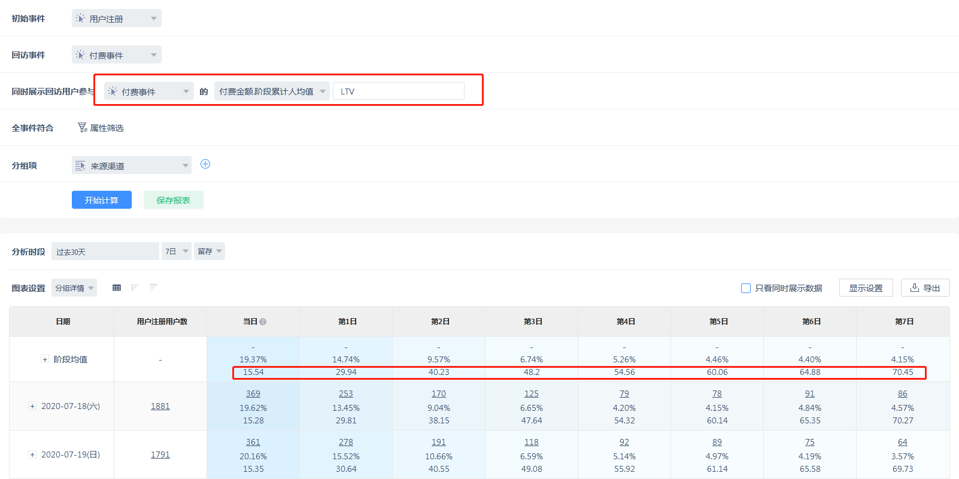Open 第7日 count 86 link

point(903,393)
